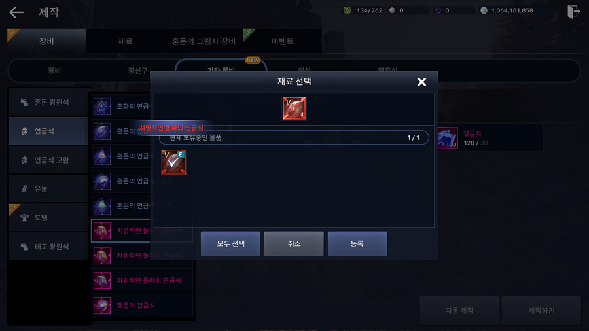Confirm with the 등록 button
This screenshot has height=331, width=589.
tap(357, 243)
